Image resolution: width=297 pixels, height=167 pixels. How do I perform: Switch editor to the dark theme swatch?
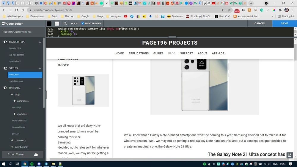click(49, 23)
